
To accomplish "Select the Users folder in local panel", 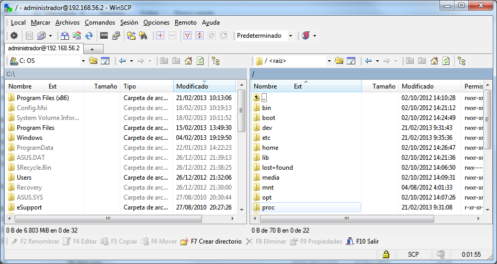I will coord(24,178).
